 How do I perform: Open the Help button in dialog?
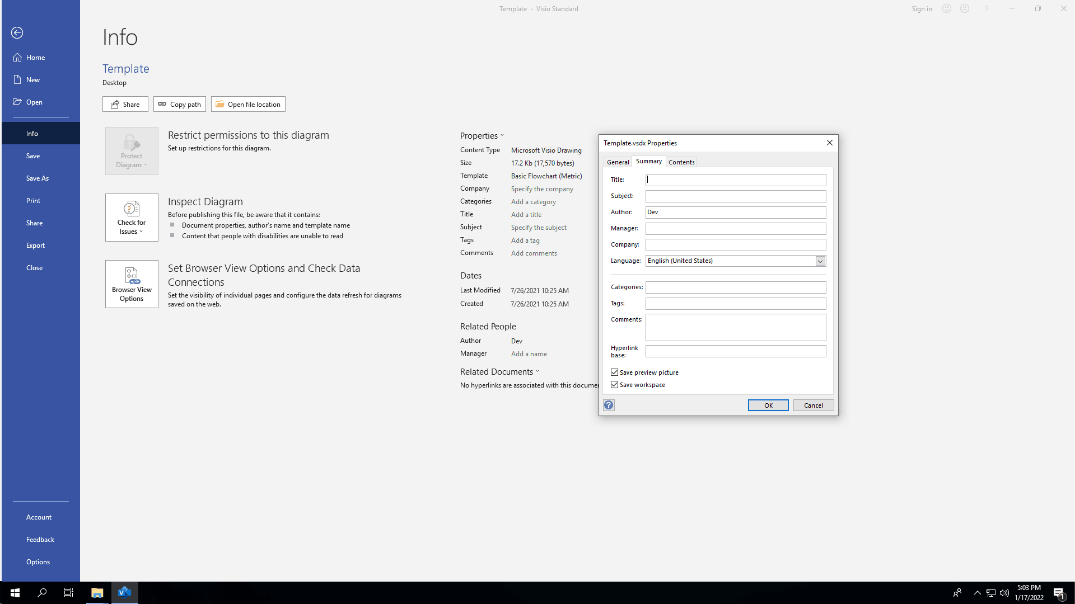pyautogui.click(x=609, y=404)
